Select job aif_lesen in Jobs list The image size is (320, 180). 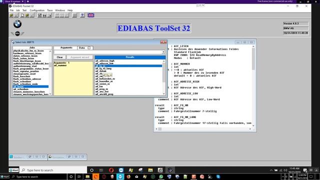coord(30,86)
